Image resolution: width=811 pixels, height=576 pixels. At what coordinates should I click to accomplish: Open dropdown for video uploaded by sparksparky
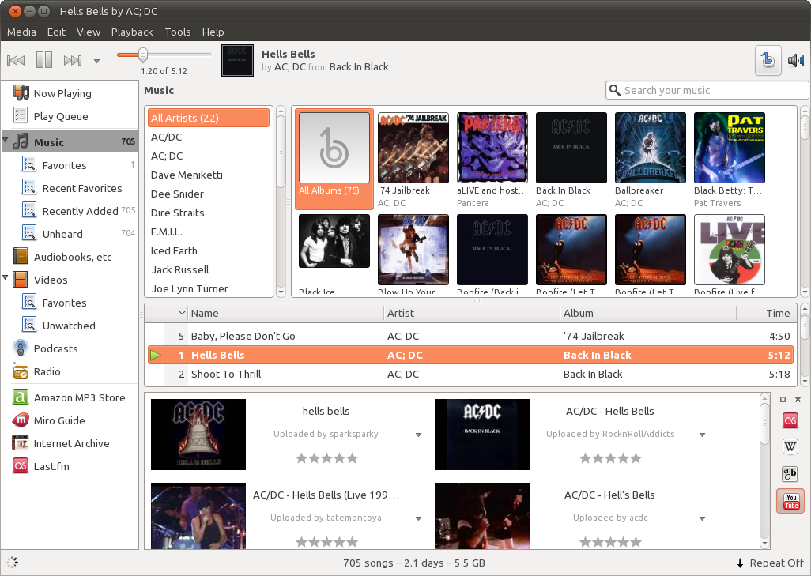[418, 435]
